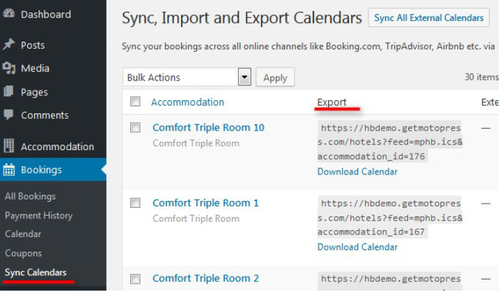The width and height of the screenshot is (500, 292).
Task: Open All Bookings in the sidebar
Action: 30,196
